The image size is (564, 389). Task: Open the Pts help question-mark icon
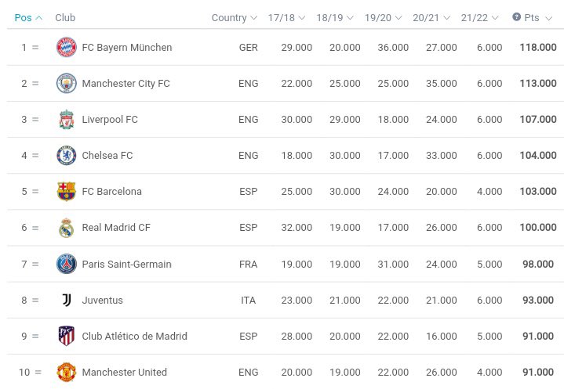(516, 17)
